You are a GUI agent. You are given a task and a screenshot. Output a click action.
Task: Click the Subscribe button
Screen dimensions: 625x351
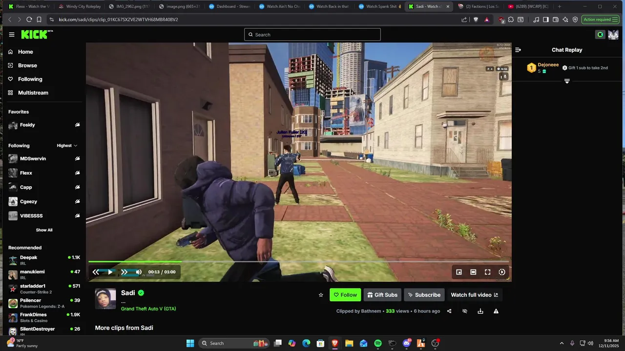(x=424, y=295)
